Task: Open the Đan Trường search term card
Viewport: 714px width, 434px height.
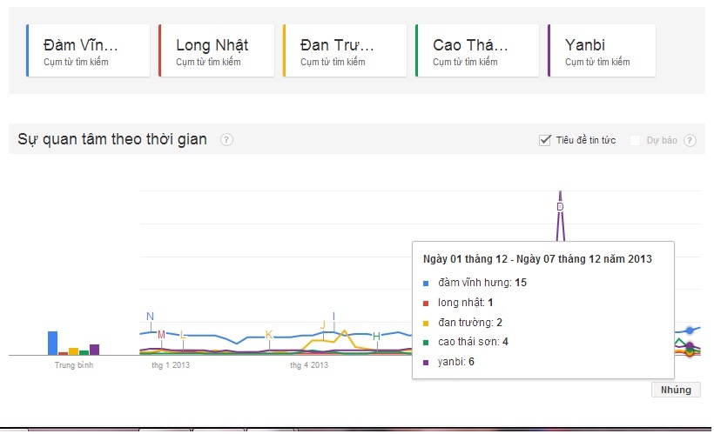Action: click(x=345, y=50)
